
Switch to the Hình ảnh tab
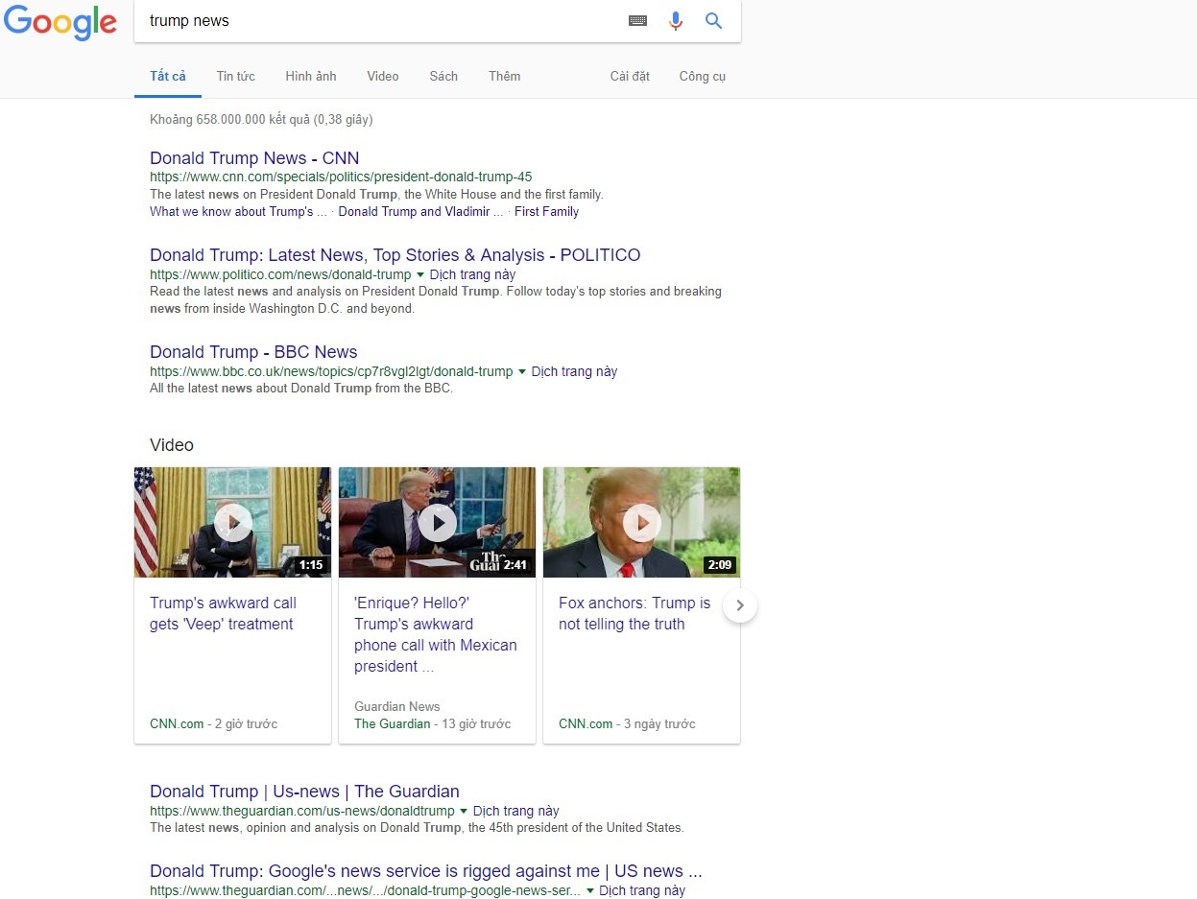pyautogui.click(x=310, y=76)
